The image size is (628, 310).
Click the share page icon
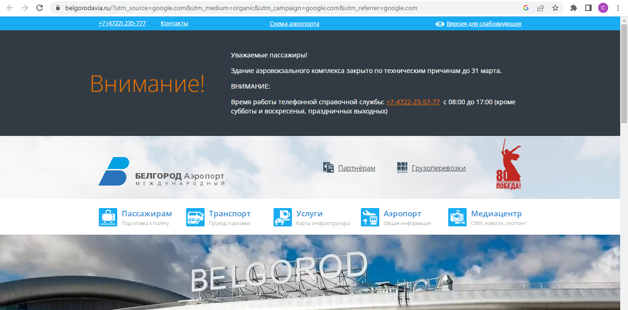(x=541, y=8)
